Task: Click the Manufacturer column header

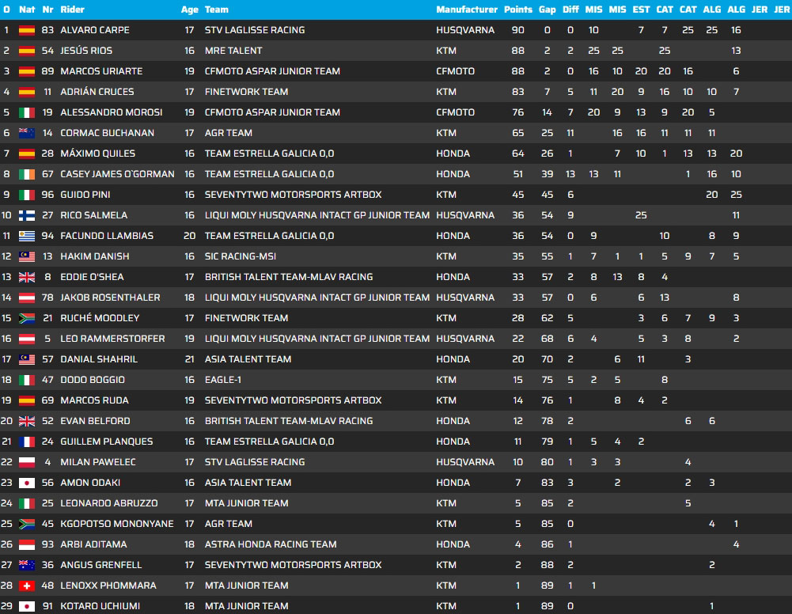Action: click(x=467, y=9)
